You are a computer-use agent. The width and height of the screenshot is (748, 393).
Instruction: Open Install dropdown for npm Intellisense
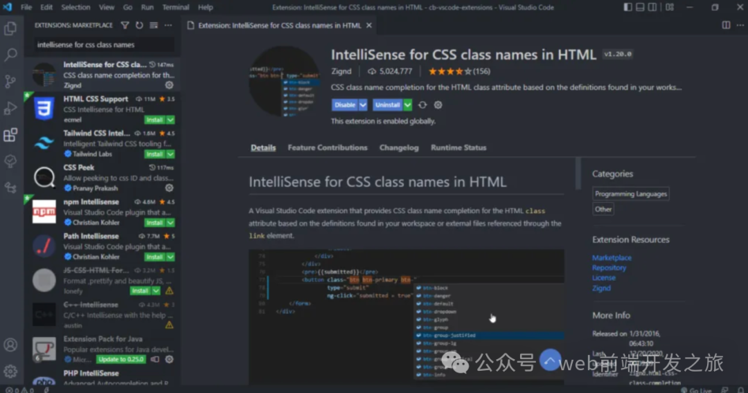170,223
